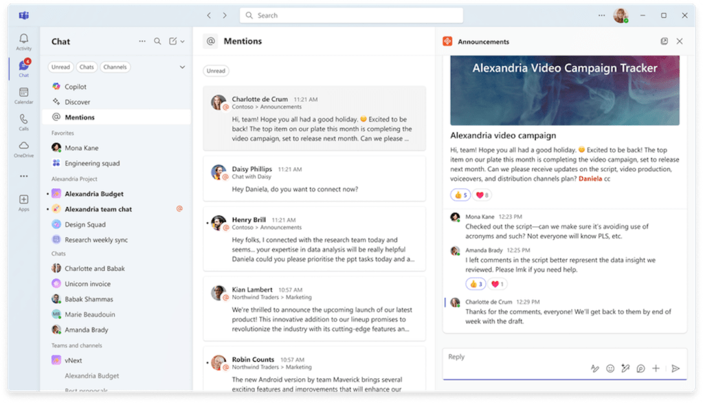Select Copilot in chat list
Viewport: 703px width, 403px height.
[76, 87]
